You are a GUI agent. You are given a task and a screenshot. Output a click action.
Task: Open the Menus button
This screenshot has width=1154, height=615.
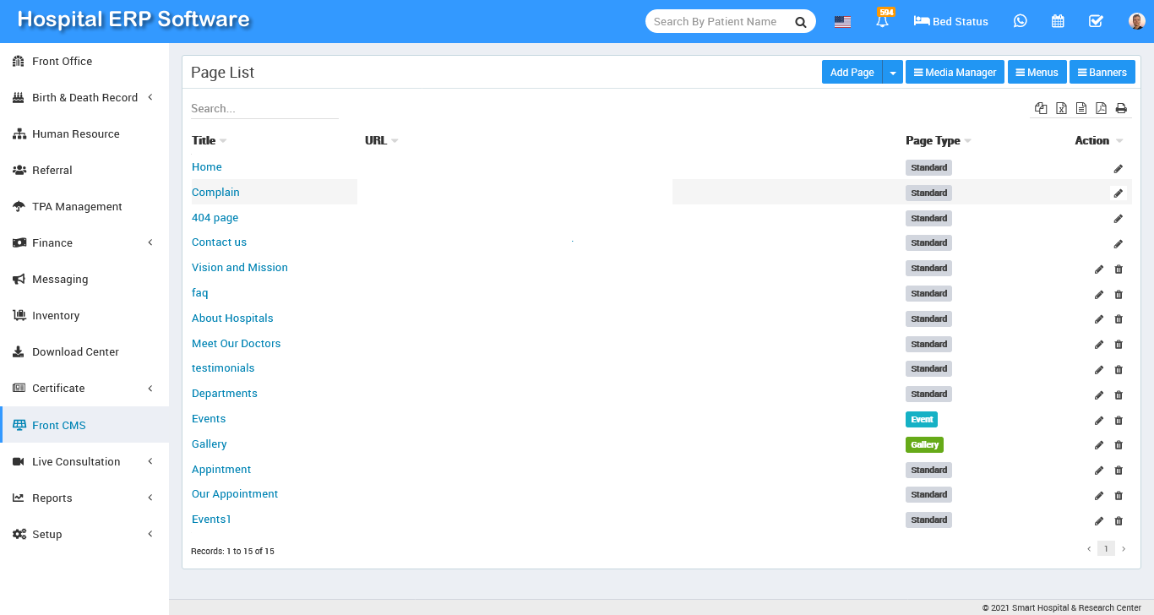coord(1037,73)
